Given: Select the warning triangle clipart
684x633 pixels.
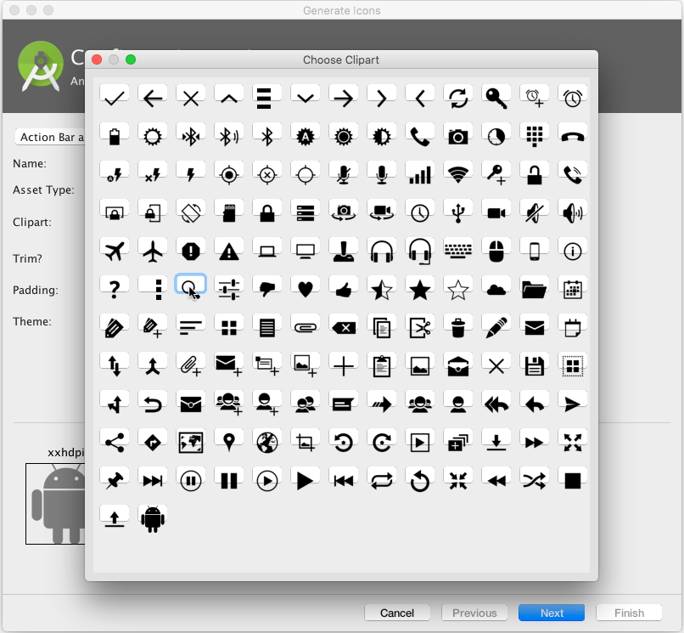Looking at the screenshot, I should [228, 250].
